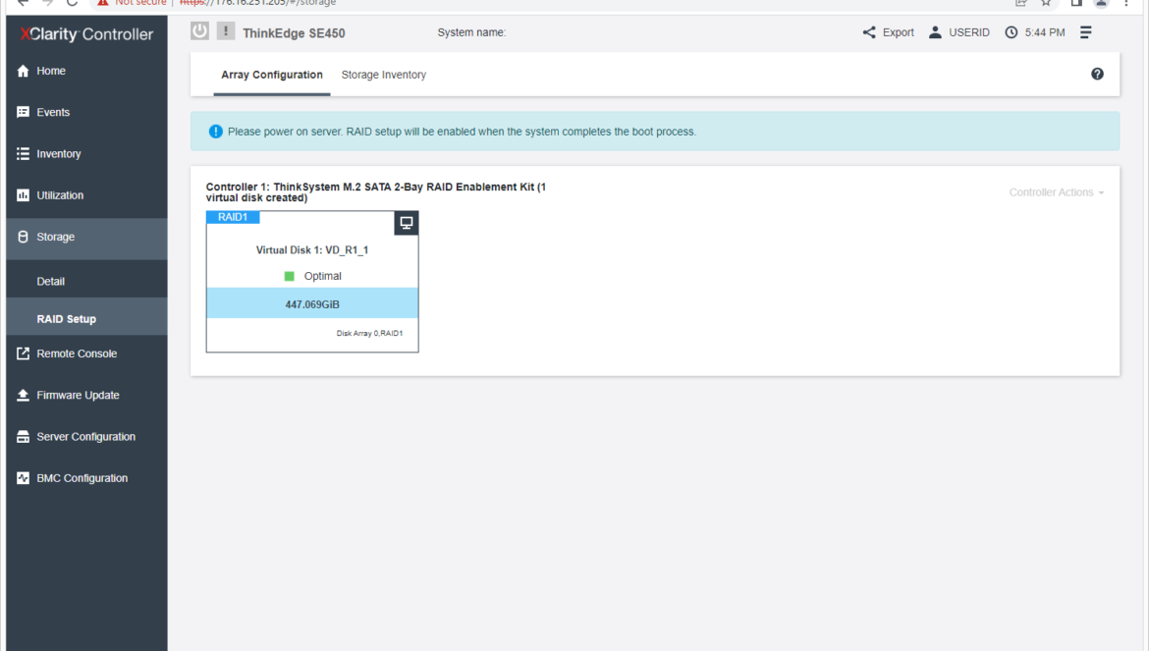Viewport: 1149px width, 651px height.
Task: Open the BMC Configuration menu item
Action: pyautogui.click(x=86, y=478)
